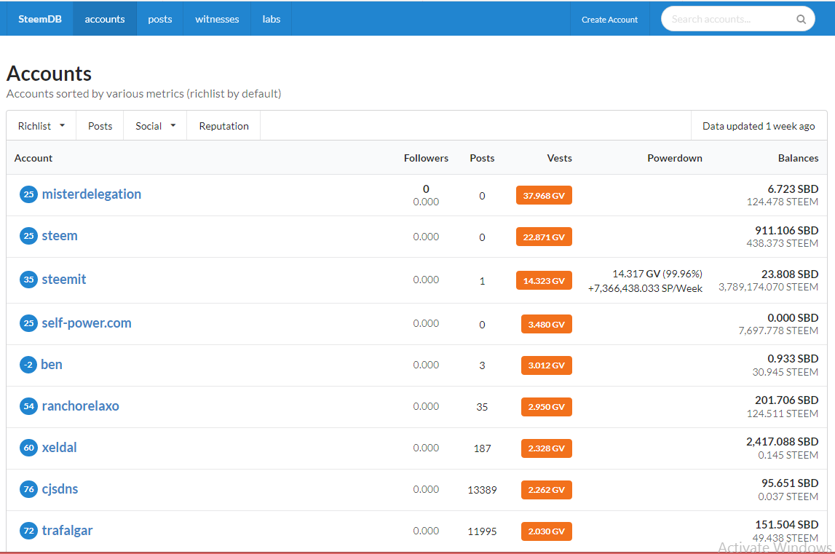Open the self-power.com account

point(87,323)
